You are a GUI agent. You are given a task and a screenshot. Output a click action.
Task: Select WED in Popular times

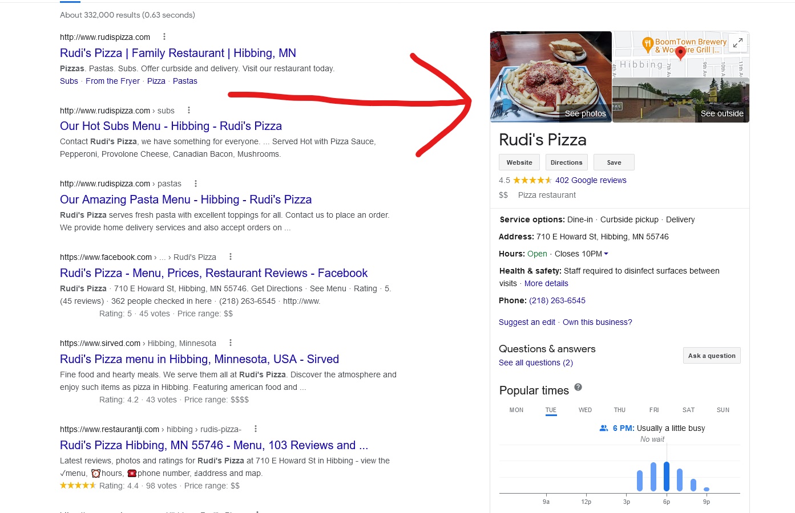pos(585,410)
